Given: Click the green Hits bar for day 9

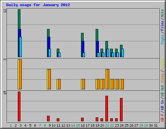Looking at the screenshot, I should click(x=48, y=33).
